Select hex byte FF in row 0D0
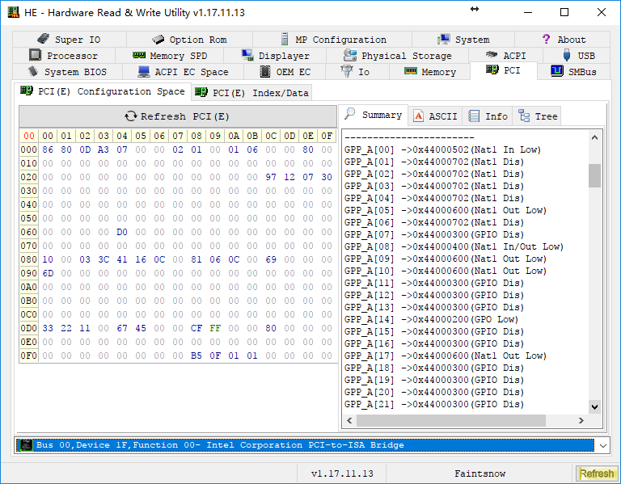Image resolution: width=621 pixels, height=484 pixels. tap(214, 328)
